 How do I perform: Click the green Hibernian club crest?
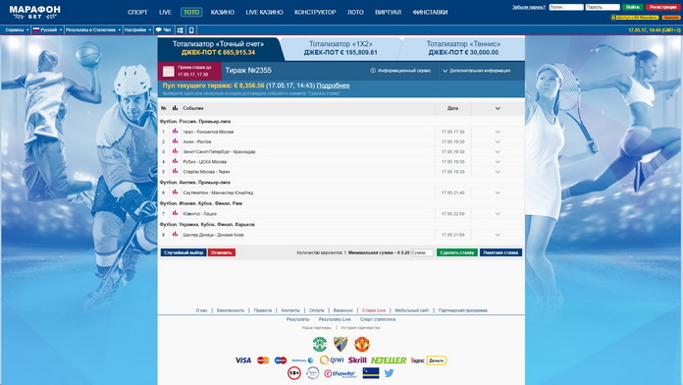point(320,345)
